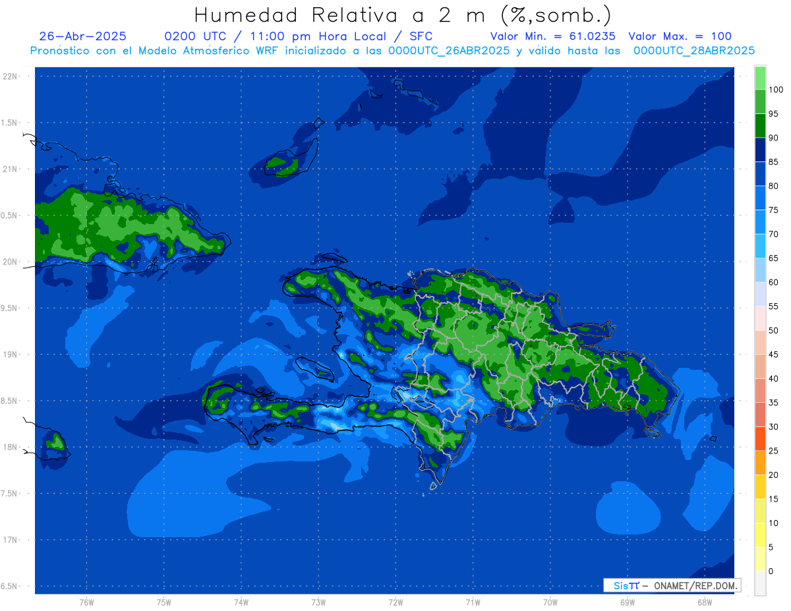Click the 18N latitude axis label

click(11, 447)
